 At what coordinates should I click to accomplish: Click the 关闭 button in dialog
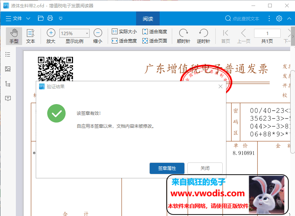pos(205,168)
